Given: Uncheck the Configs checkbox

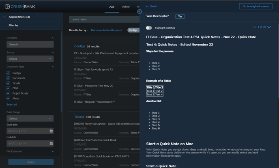Looking at the screenshot, I should pyautogui.click(x=9, y=73).
